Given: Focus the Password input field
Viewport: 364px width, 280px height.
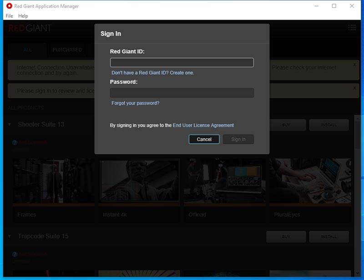Looking at the screenshot, I should (182, 93).
